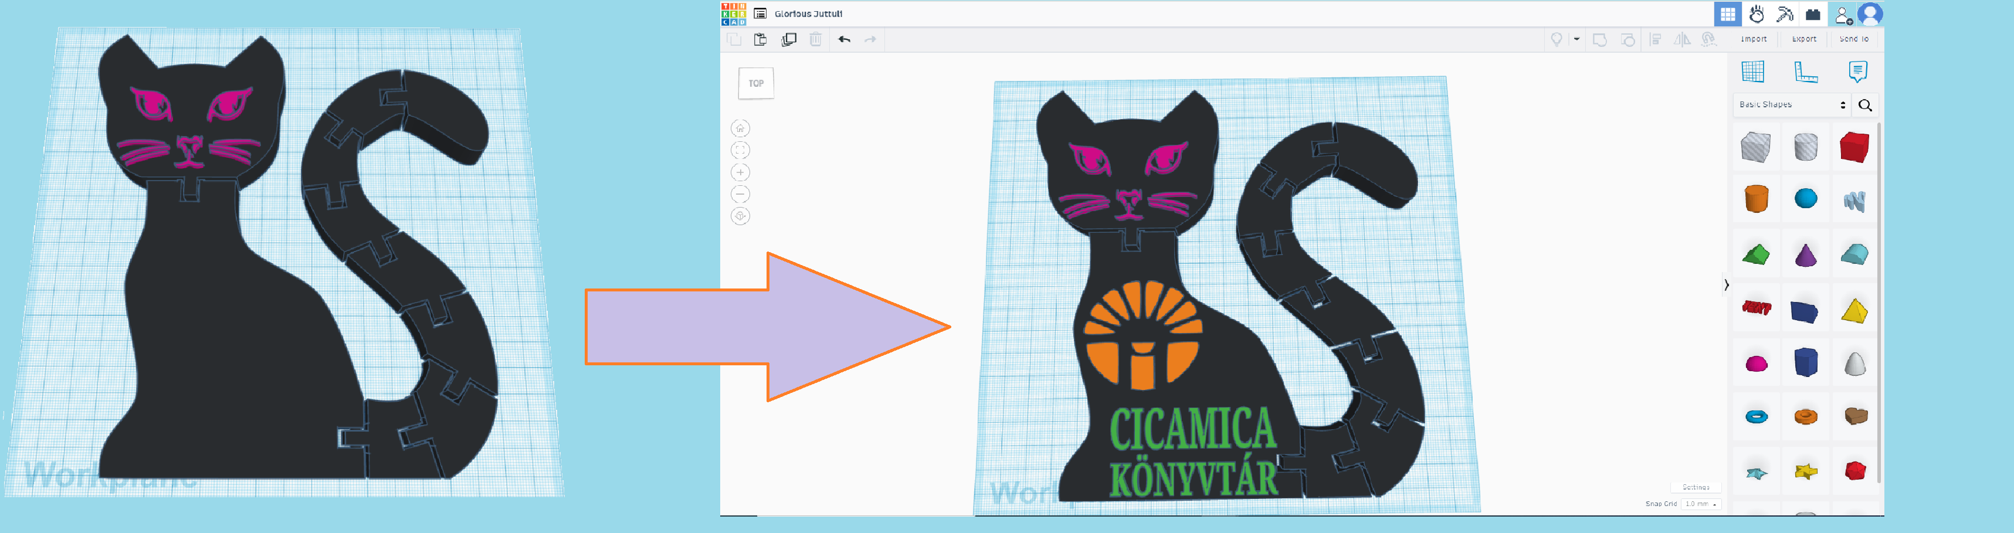Viewport: 2014px width, 533px height.
Task: Open dropdown arrow next to lightbulb
Action: 1576,39
